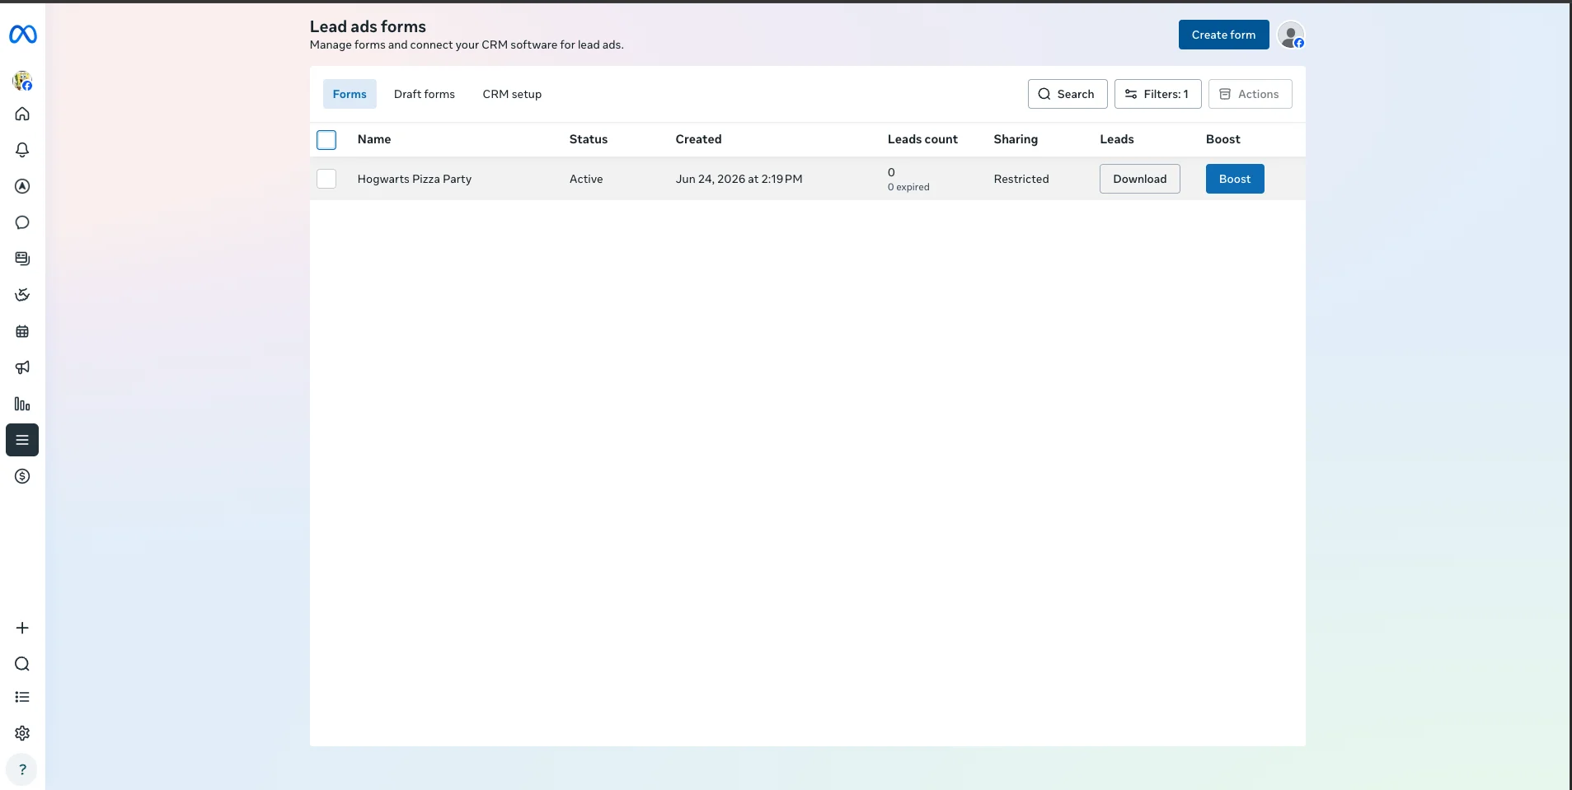Open Inbox chat bubble icon

(x=22, y=222)
